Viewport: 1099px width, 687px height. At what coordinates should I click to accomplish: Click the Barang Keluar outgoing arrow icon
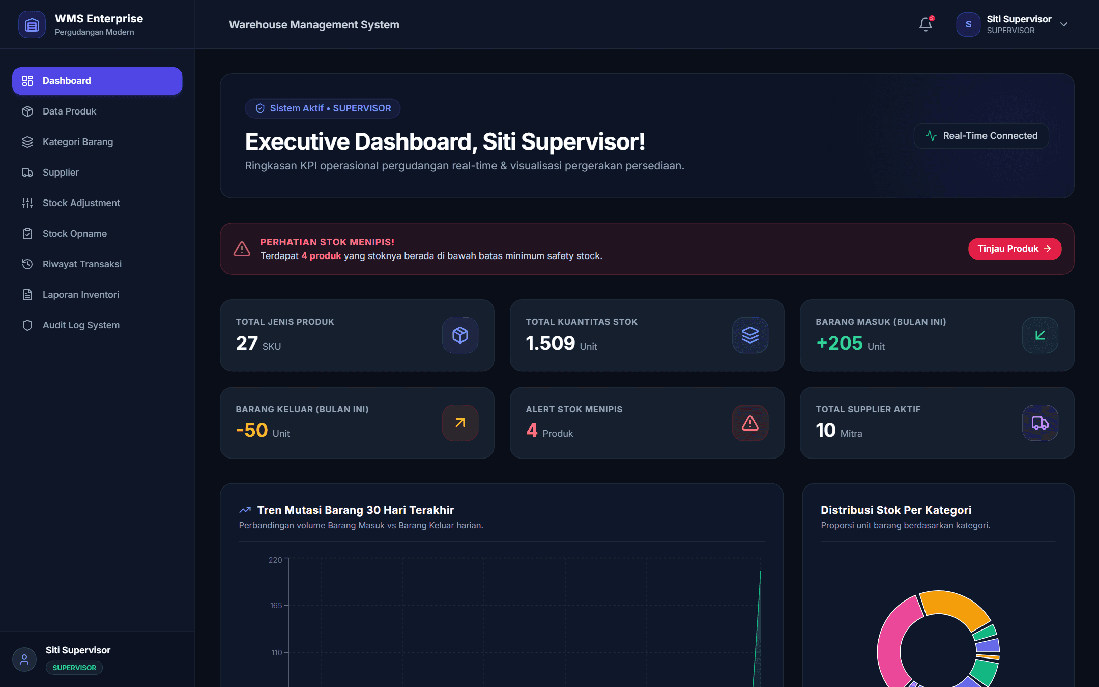pyautogui.click(x=460, y=422)
